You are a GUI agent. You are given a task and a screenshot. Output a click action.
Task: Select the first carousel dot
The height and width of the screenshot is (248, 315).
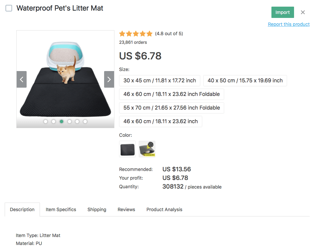pos(46,122)
